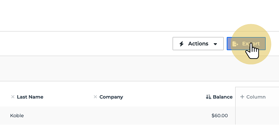The height and width of the screenshot is (137, 279).
Task: Click blank toolbar space left of Actions
Action: pyautogui.click(x=85, y=44)
